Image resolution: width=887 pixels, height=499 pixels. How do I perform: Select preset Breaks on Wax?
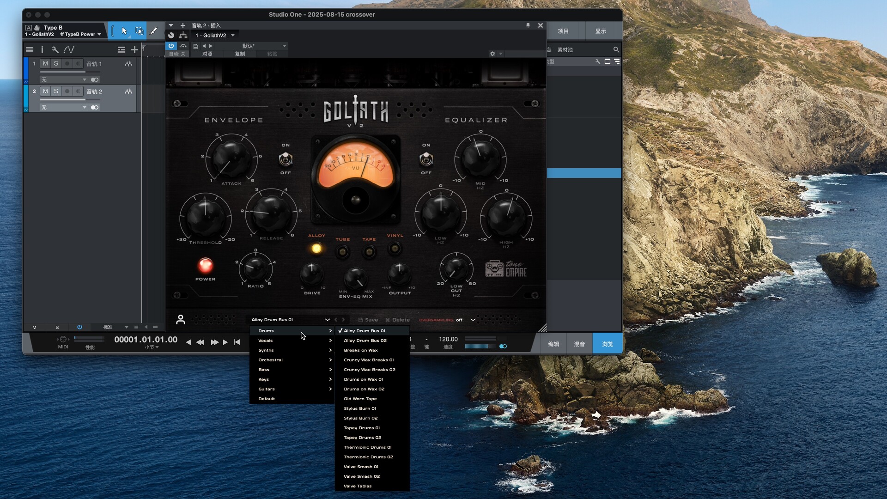(x=372, y=350)
